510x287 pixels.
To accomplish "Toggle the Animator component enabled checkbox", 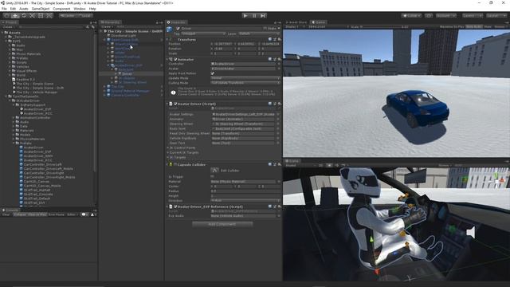I will coord(175,60).
